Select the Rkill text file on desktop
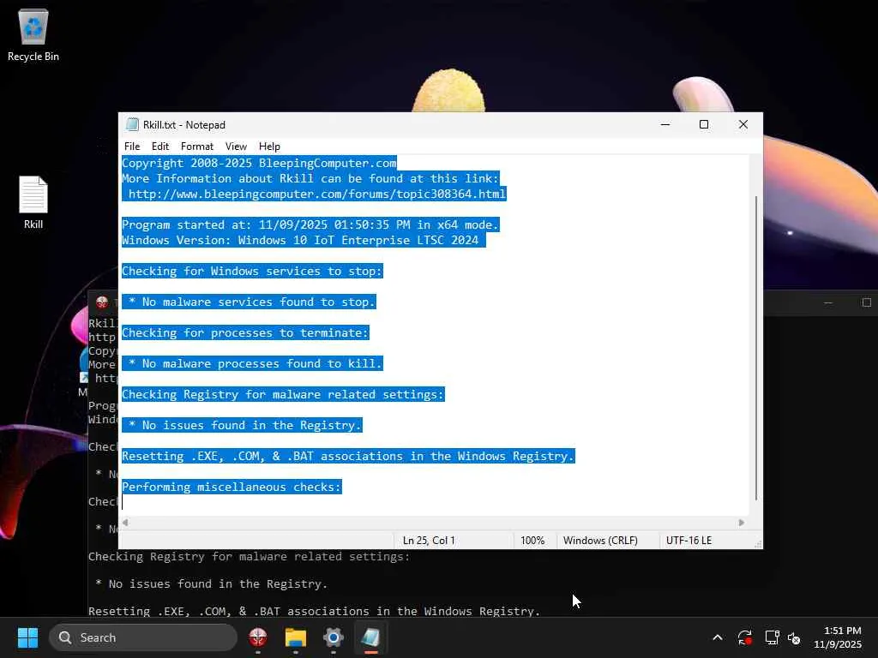The image size is (878, 658). [33, 202]
